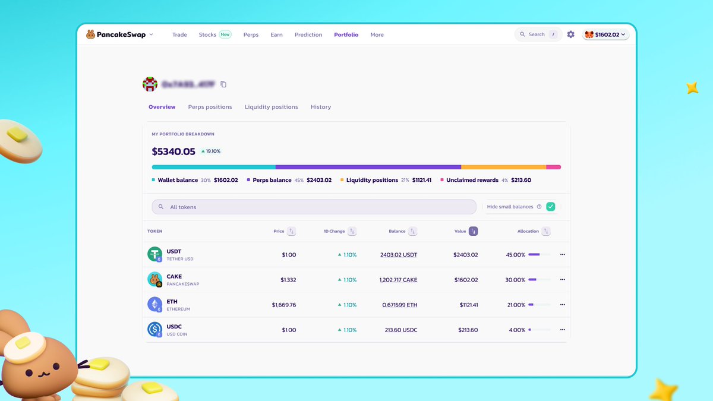Click the orange Liquidity positions bar segment
Screen dimensions: 713x401
504,168
